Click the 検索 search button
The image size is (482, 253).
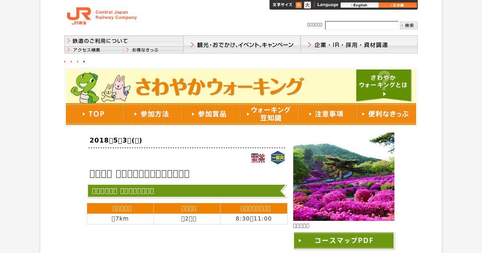409,25
